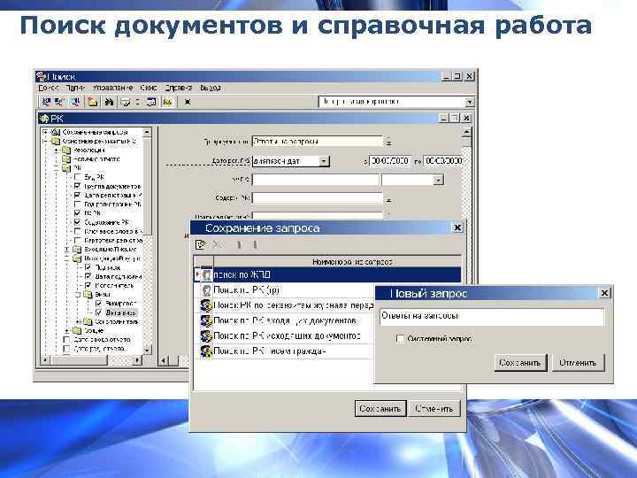The height and width of the screenshot is (478, 637).
Task: Collapse the Основные реквизиты РК node
Action: coord(45,142)
